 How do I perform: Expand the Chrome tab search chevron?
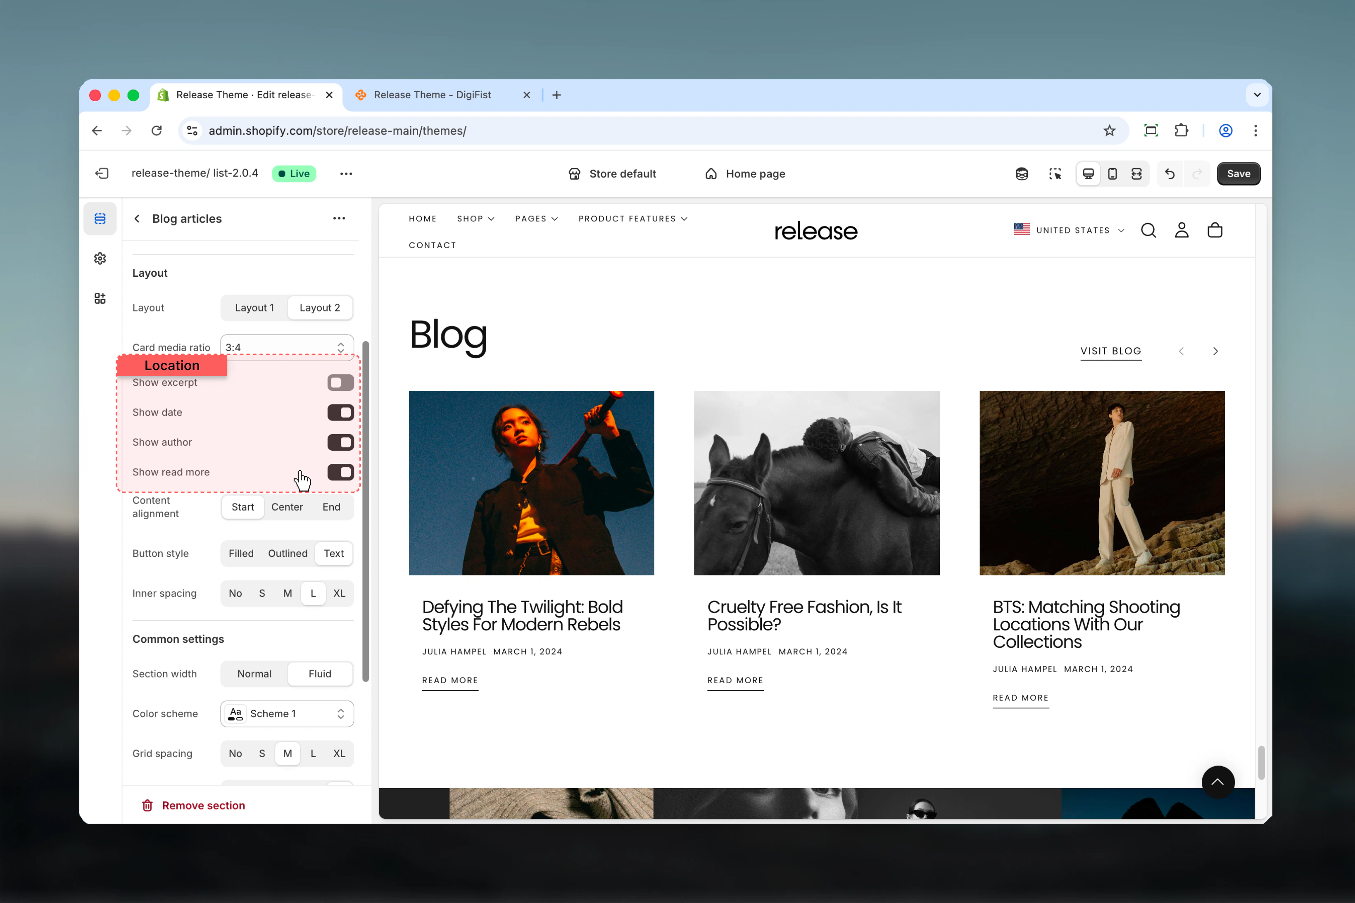1257,95
